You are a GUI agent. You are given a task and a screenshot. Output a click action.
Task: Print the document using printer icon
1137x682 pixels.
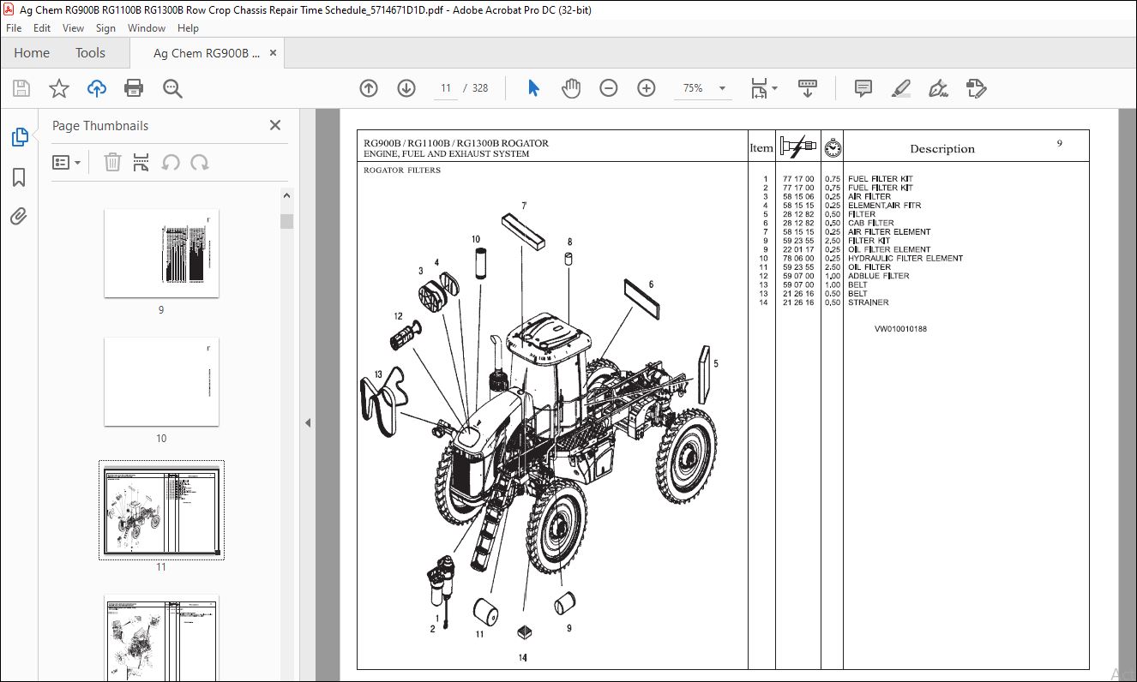[134, 88]
